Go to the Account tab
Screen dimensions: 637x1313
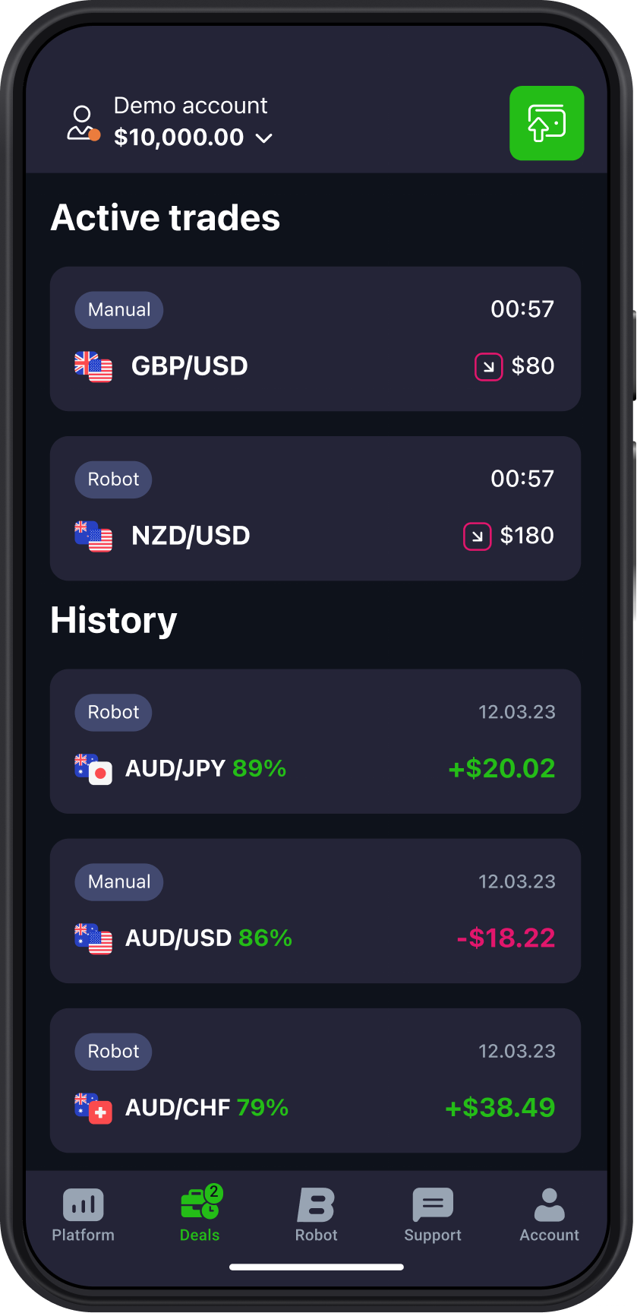(x=549, y=1214)
